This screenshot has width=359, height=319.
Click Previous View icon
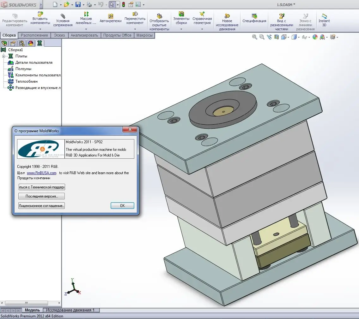click(x=269, y=37)
